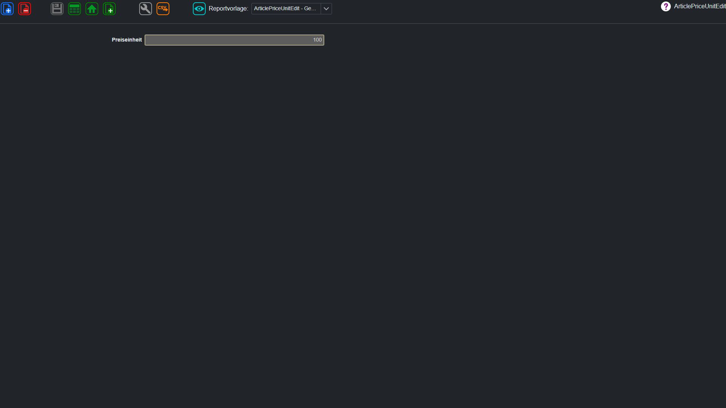726x408 pixels.
Task: Click the Preiseinheit field containing 100
Action: click(x=234, y=40)
